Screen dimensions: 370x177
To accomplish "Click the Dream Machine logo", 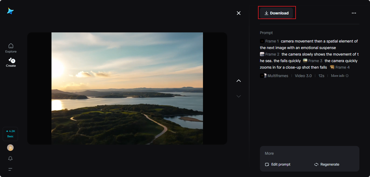I will pos(10,10).
